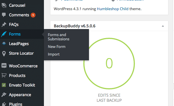Screen dimensions: 174x106
Task: Click the BackupBuddy v6.5.0.6 widget title
Action: (x=75, y=26)
